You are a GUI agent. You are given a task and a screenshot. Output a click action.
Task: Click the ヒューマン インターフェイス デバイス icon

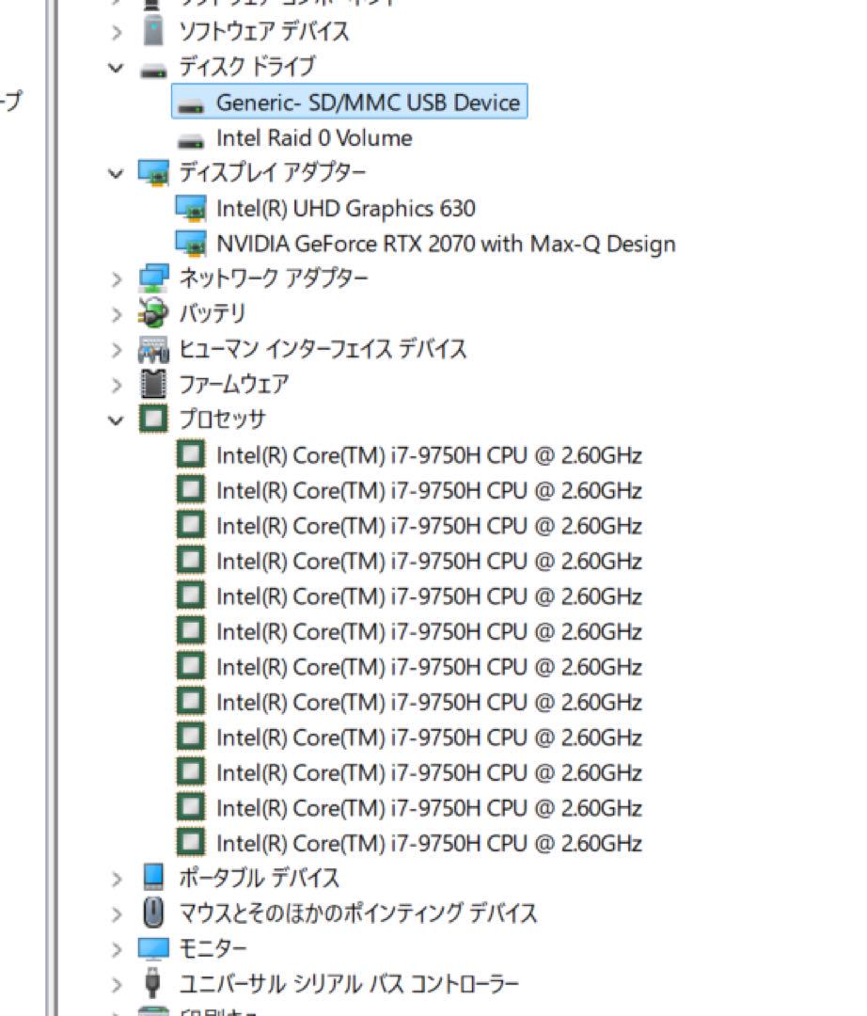pyautogui.click(x=153, y=350)
